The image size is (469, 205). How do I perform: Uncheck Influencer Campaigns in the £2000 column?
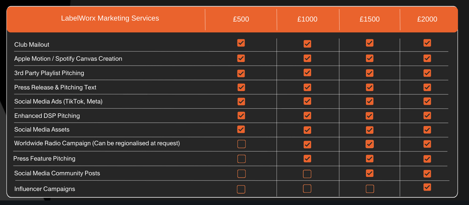pos(427,187)
